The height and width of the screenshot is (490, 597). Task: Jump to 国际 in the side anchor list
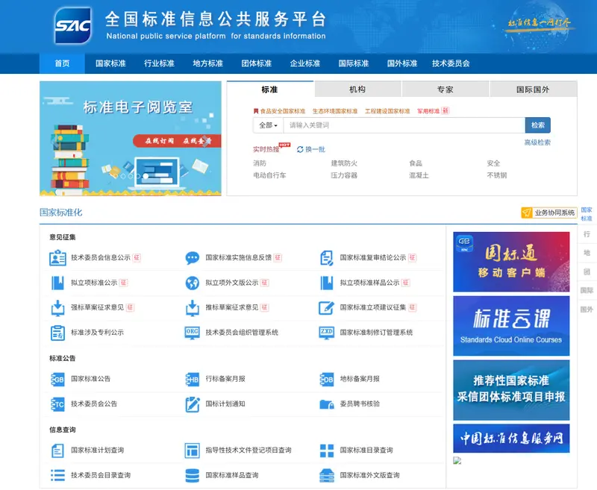(587, 291)
